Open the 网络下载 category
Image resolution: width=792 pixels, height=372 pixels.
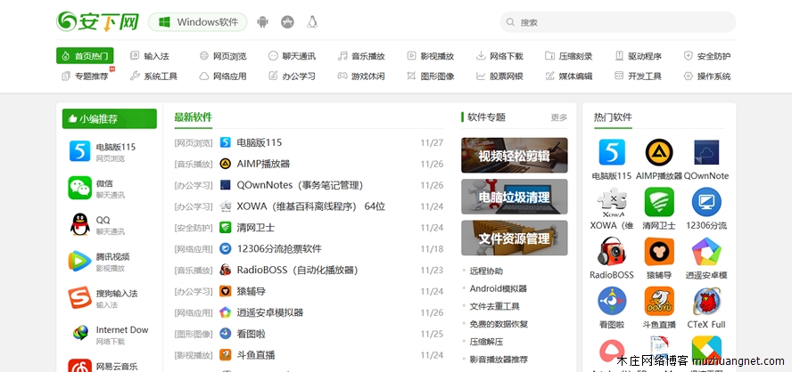499,56
